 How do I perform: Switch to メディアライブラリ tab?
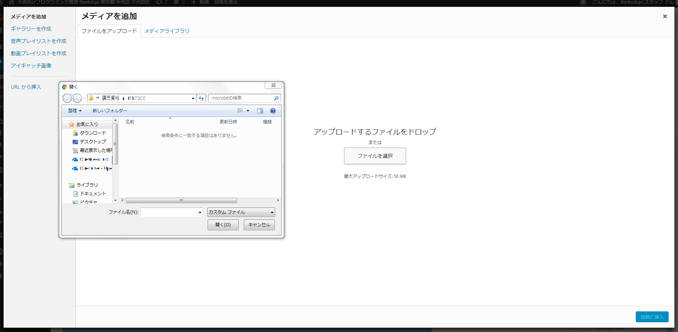[x=167, y=31]
